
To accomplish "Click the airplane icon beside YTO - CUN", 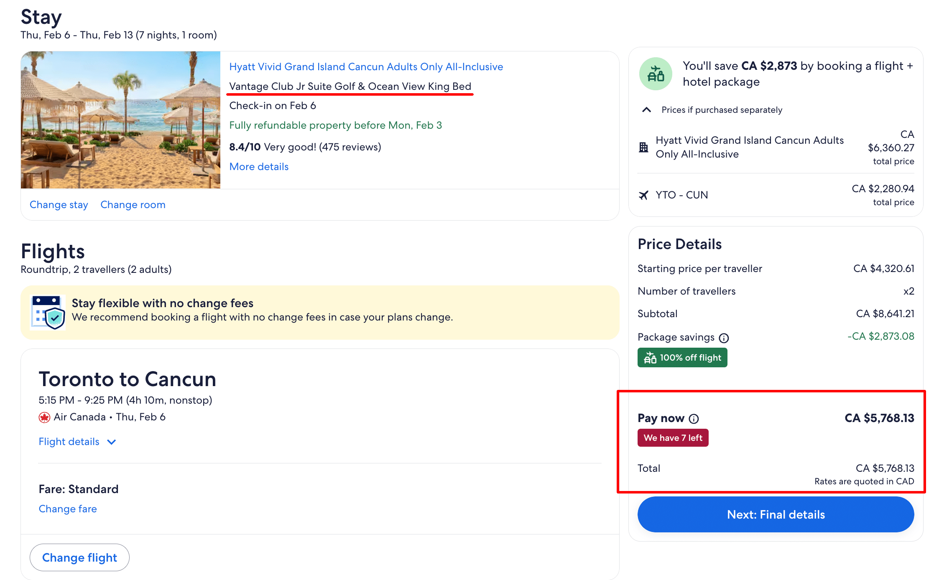I will pyautogui.click(x=643, y=195).
